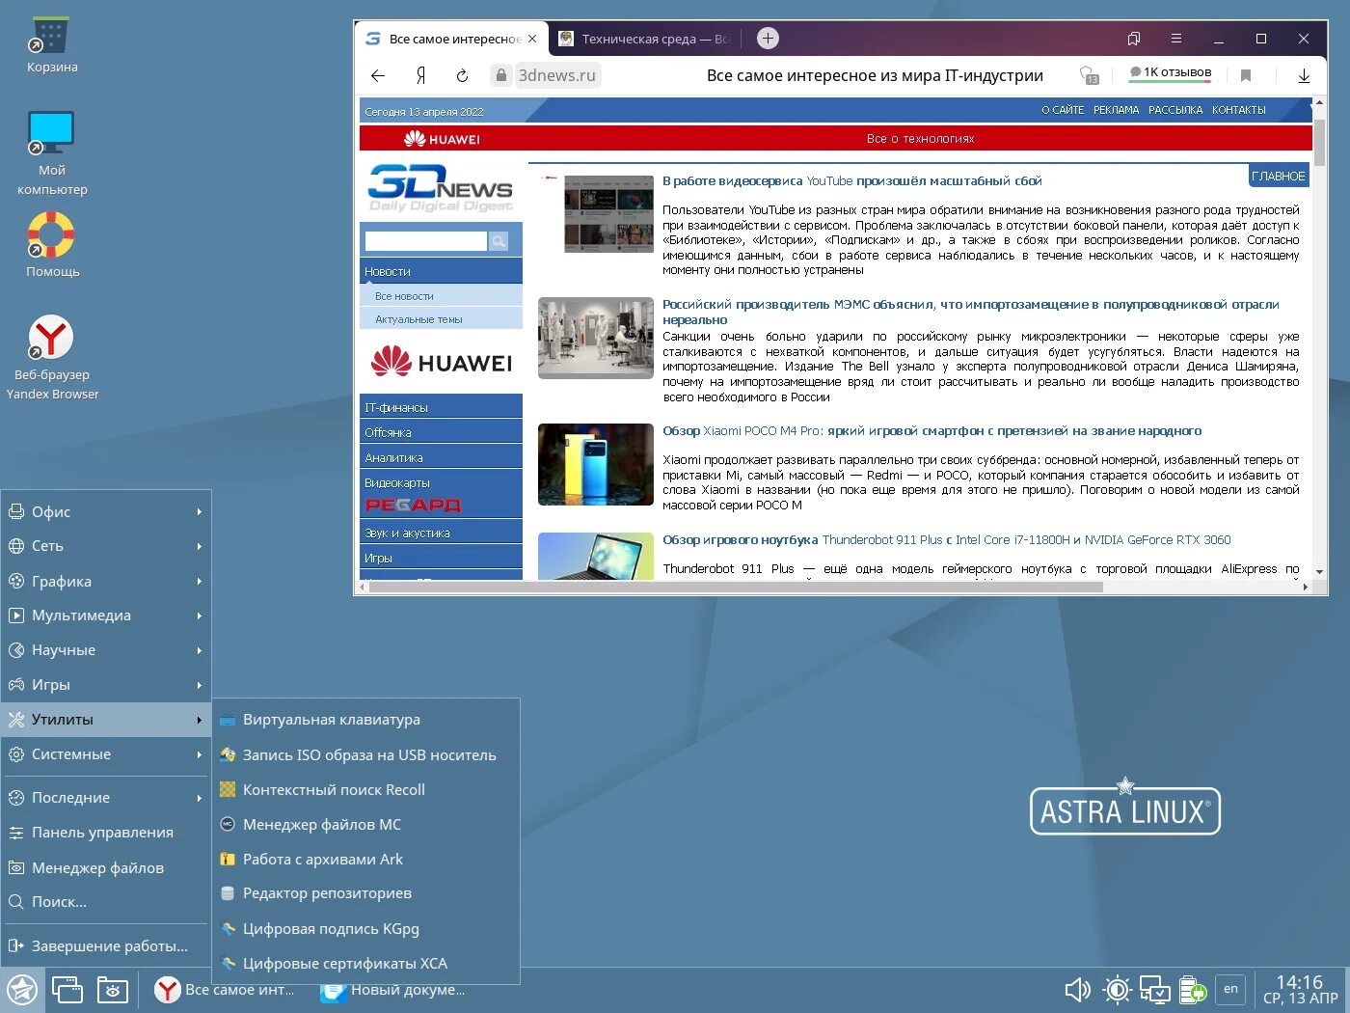This screenshot has height=1013, width=1350.
Task: Open the volume speaker tray icon
Action: [1077, 990]
